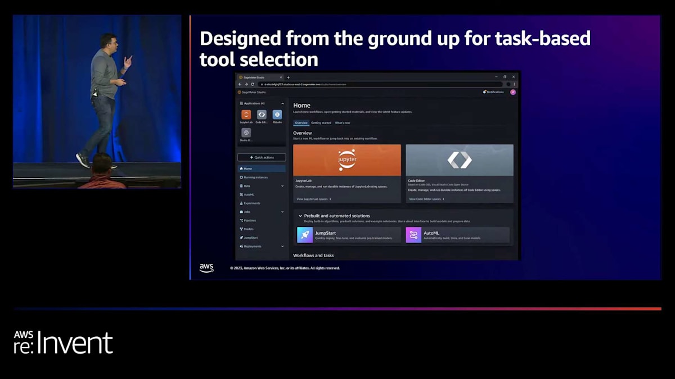Image resolution: width=675 pixels, height=379 pixels.
Task: Collapse Prebuilt and automated solutions section
Action: tap(300, 216)
